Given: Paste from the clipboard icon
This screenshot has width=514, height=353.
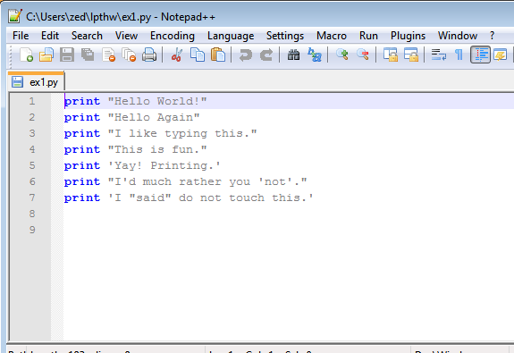Looking at the screenshot, I should point(218,55).
